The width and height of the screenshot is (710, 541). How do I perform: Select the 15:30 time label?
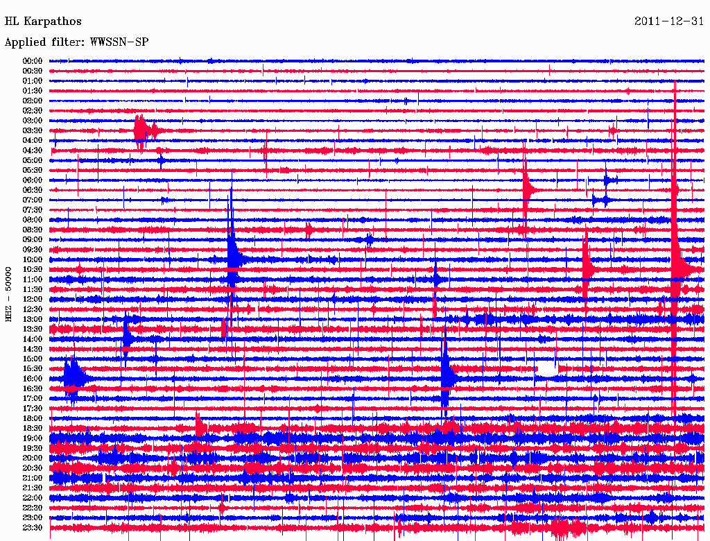[x=32, y=369]
